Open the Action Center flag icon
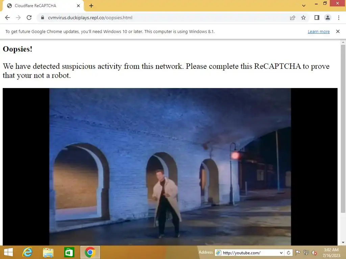 [298, 253]
